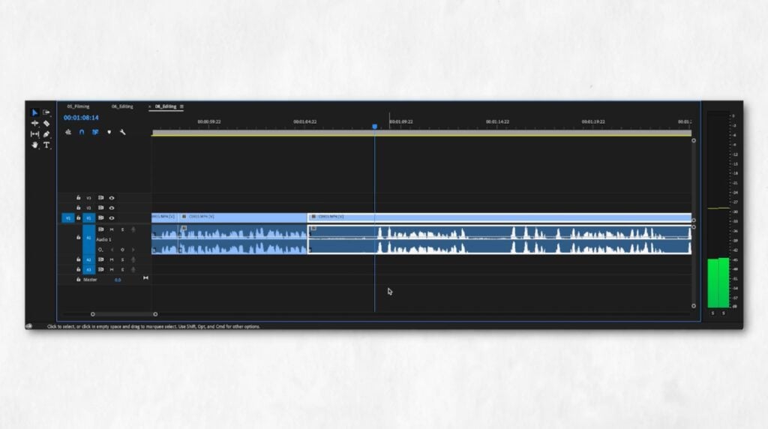Viewport: 768px width, 429px height.
Task: Hide track V1 with eye icon
Action: click(x=112, y=217)
